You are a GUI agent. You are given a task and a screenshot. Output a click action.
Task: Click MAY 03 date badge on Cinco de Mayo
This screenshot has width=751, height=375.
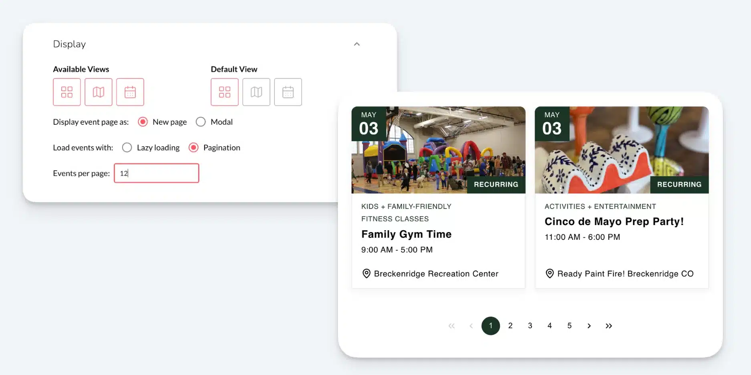(552, 124)
